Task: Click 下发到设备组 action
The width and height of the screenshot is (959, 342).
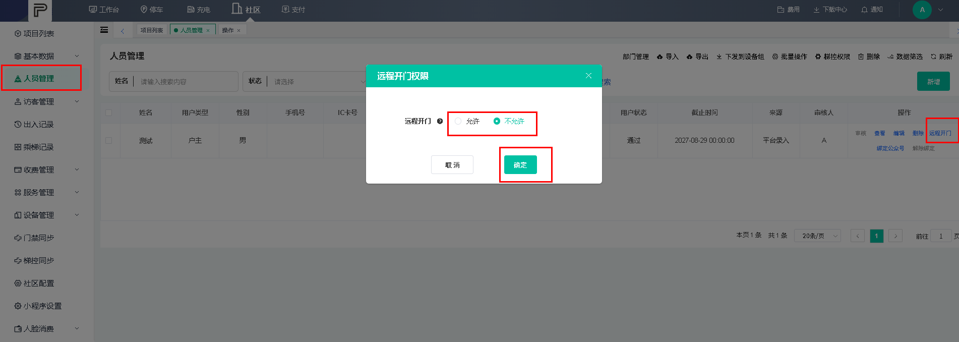Action: tap(740, 56)
